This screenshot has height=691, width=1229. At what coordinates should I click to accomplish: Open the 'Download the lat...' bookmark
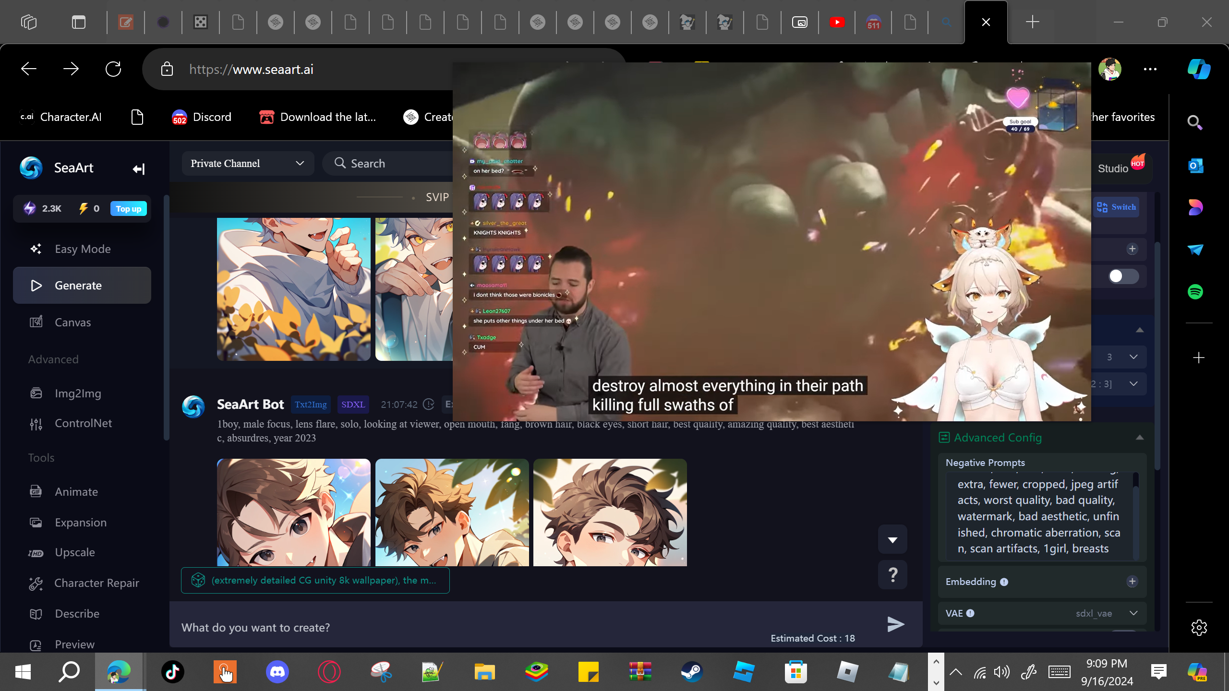click(x=318, y=117)
